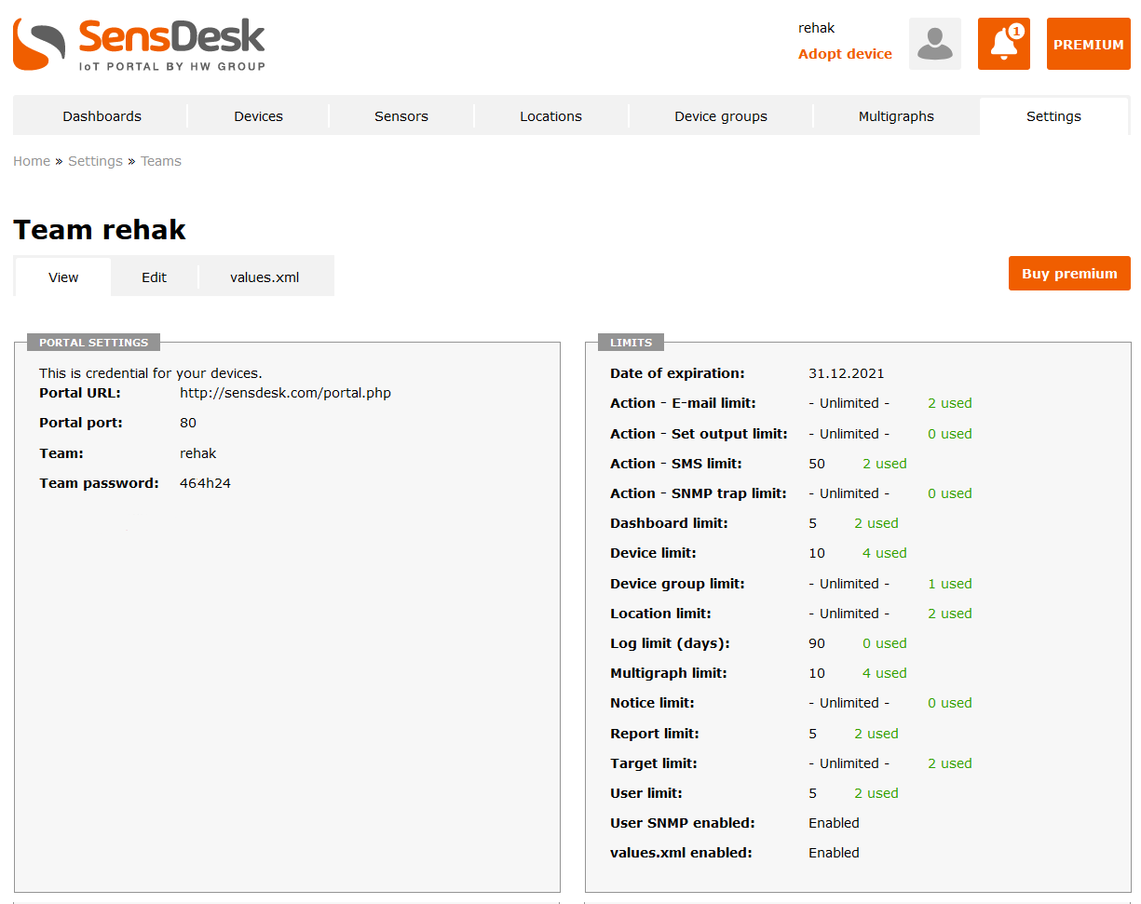Click the 'Action - SNMP trap limit:' label

(x=699, y=493)
